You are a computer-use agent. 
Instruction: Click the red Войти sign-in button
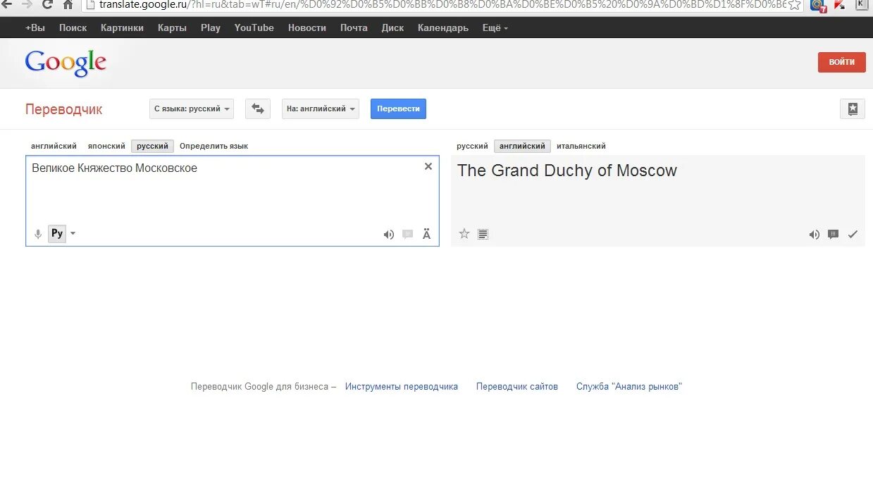pyautogui.click(x=841, y=62)
